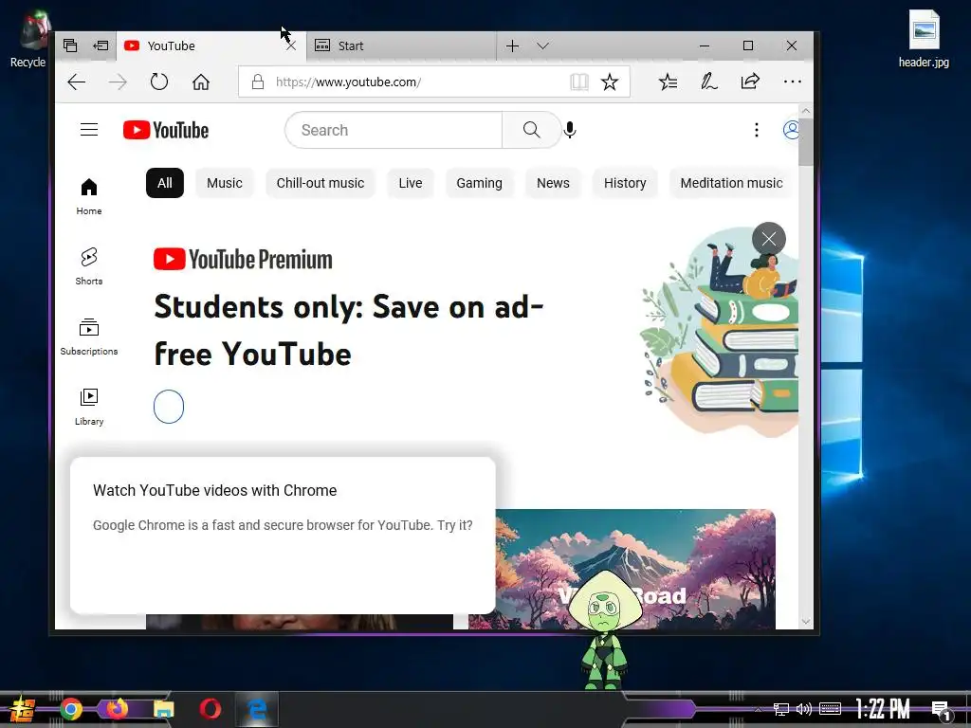Click the scrollbar down arrow
The width and height of the screenshot is (971, 728).
806,622
